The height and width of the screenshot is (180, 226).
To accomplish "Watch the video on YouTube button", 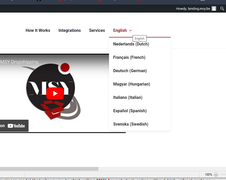I will pos(14,126).
